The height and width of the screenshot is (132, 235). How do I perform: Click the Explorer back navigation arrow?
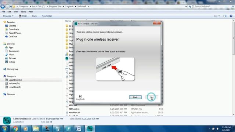tap(3, 7)
